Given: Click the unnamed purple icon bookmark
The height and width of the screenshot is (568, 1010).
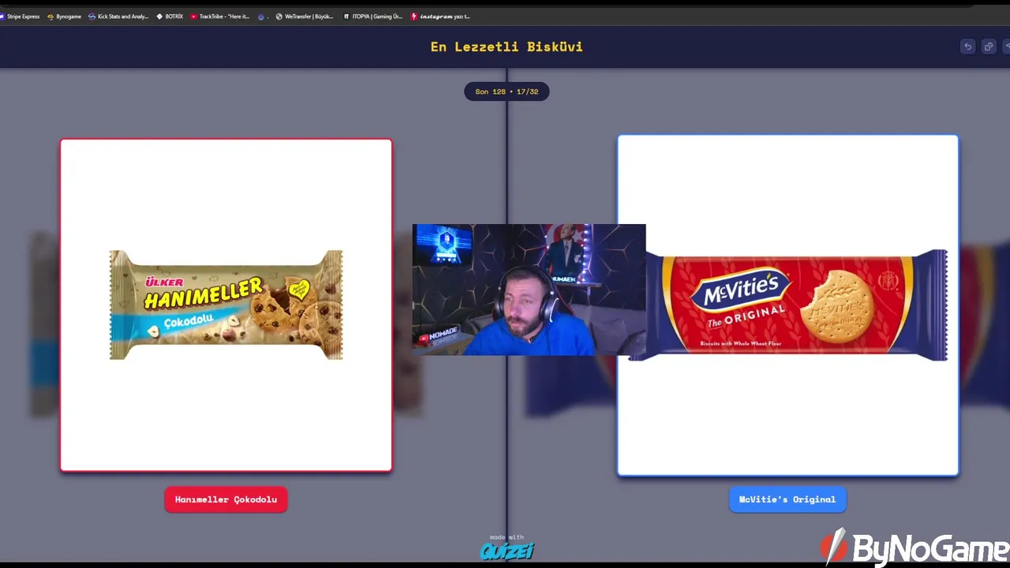Looking at the screenshot, I should pos(261,16).
